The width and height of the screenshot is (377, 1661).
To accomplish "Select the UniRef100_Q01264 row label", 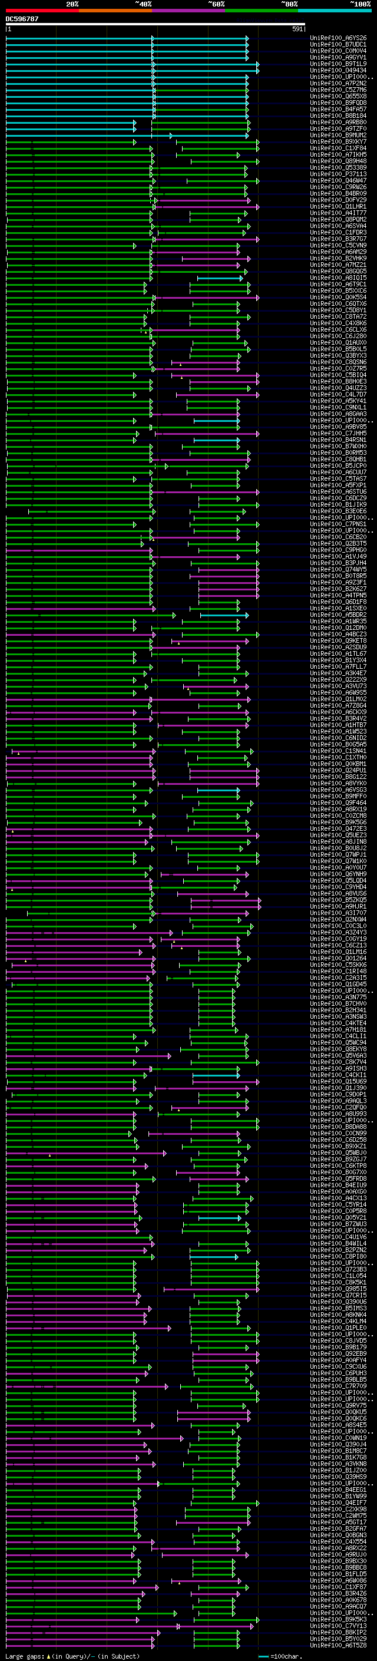I will pyautogui.click(x=338, y=958).
